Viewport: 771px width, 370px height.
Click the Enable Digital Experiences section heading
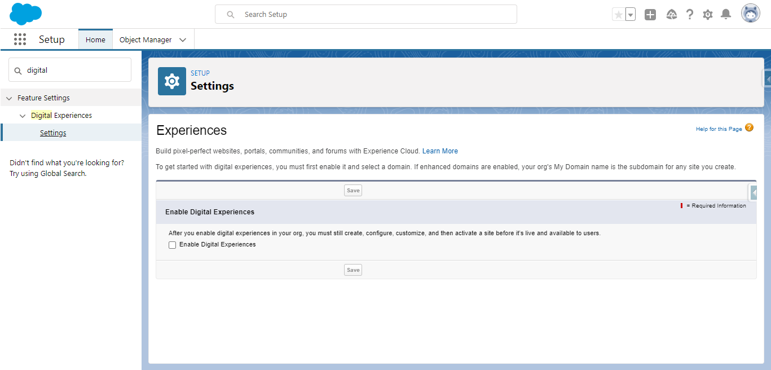[210, 212]
